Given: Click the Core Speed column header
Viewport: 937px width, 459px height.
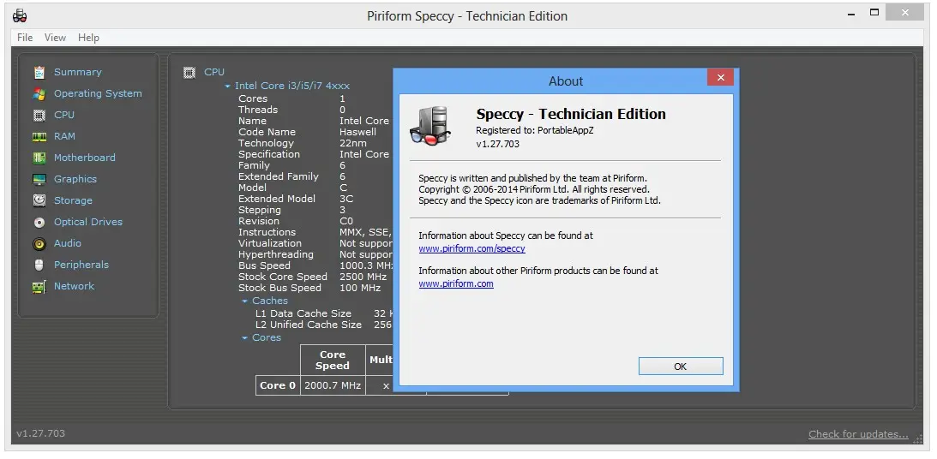Looking at the screenshot, I should coord(333,361).
